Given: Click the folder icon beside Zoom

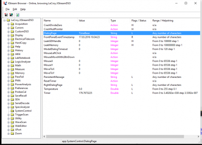Looking at the screenshot, I should point(12,134).
